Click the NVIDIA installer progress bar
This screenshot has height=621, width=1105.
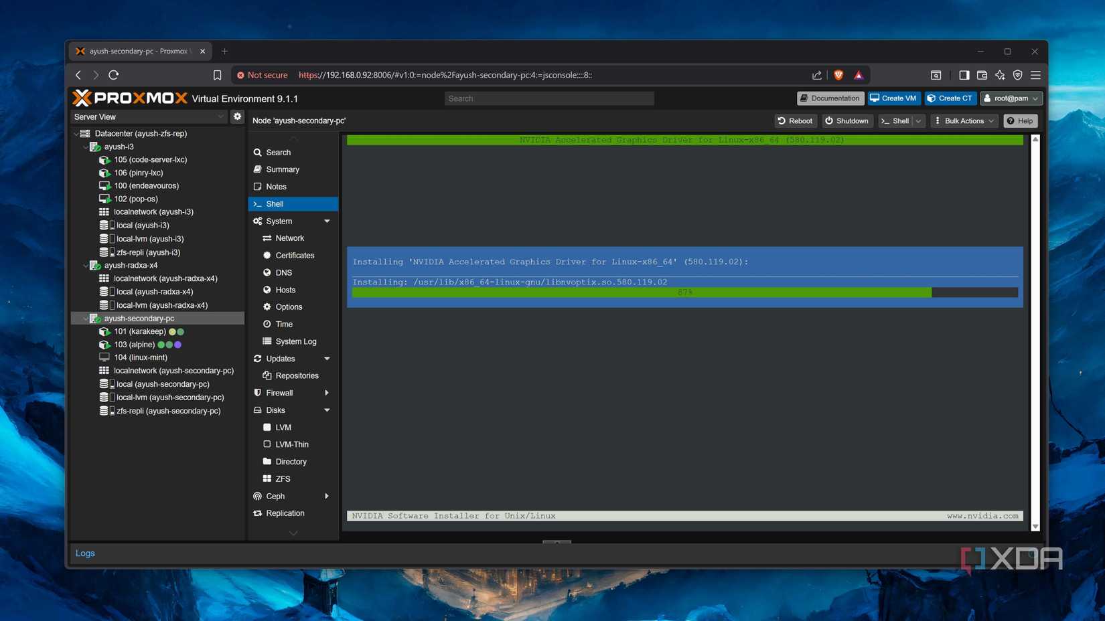click(x=684, y=292)
